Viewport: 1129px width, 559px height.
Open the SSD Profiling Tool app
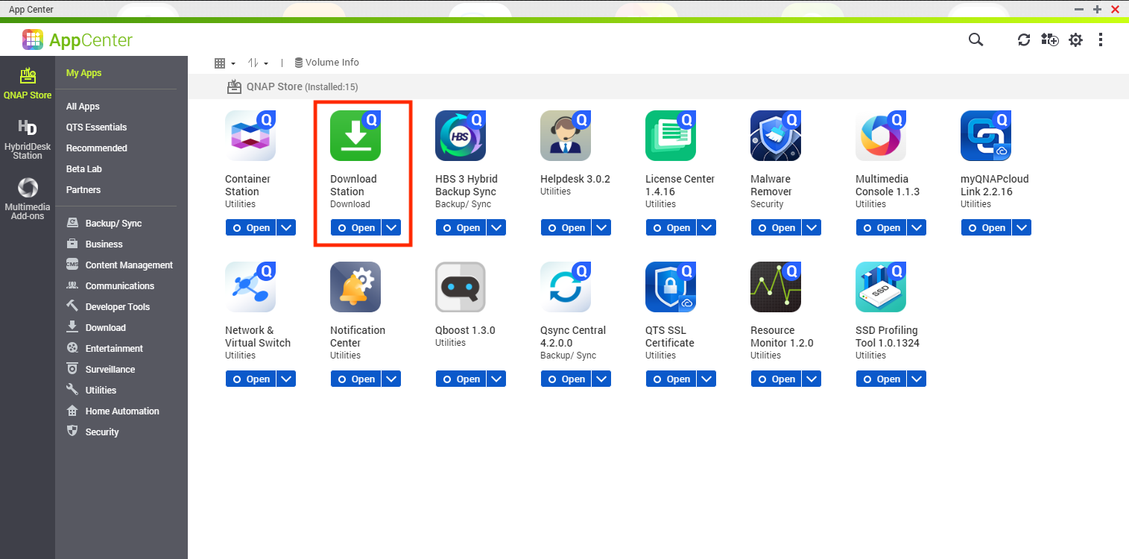click(881, 379)
